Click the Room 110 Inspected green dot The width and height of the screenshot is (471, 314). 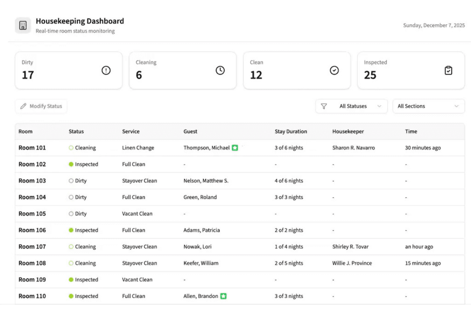[71, 296]
